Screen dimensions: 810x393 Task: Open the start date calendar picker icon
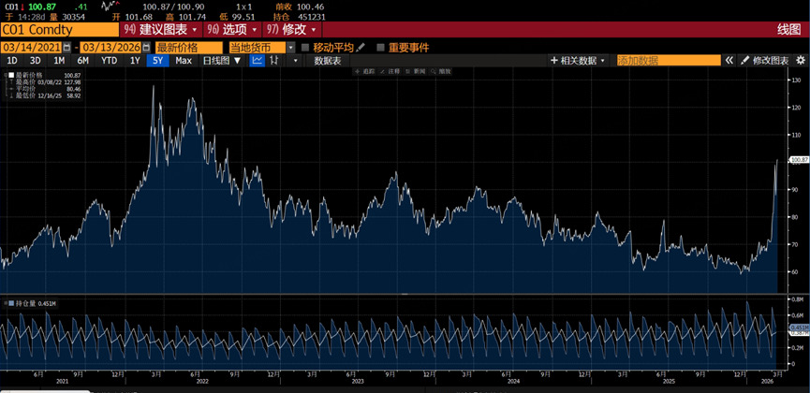67,48
